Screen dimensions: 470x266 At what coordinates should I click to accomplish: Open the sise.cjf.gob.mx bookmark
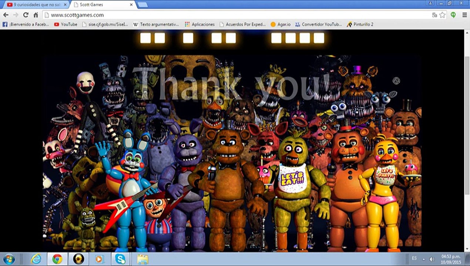click(x=105, y=24)
